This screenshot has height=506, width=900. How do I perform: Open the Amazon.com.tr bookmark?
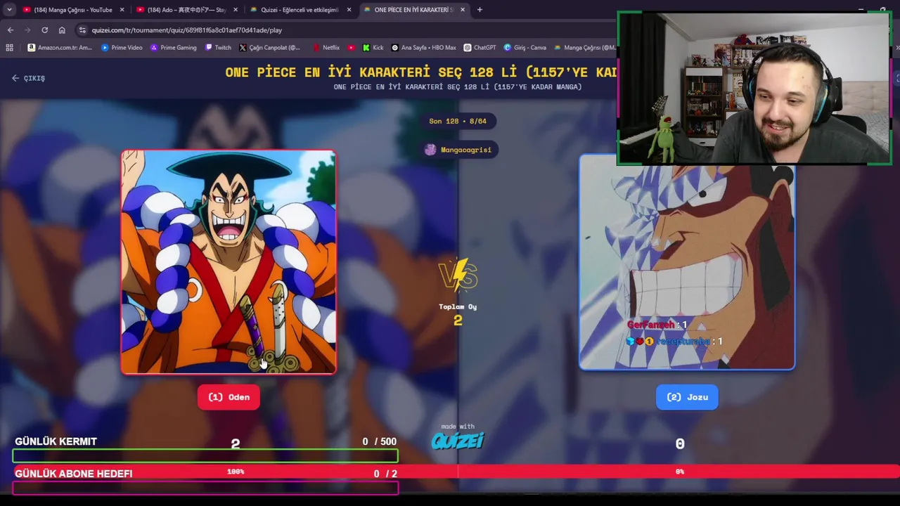click(x=60, y=48)
